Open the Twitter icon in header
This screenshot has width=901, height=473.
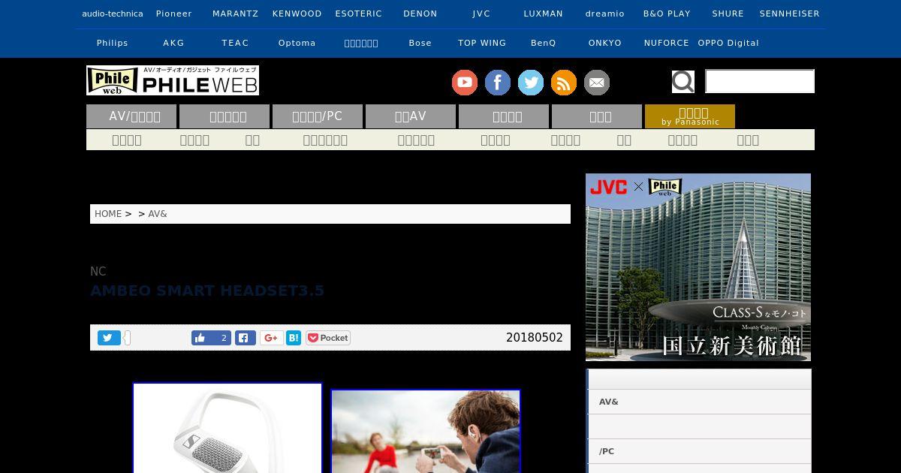[x=531, y=83]
